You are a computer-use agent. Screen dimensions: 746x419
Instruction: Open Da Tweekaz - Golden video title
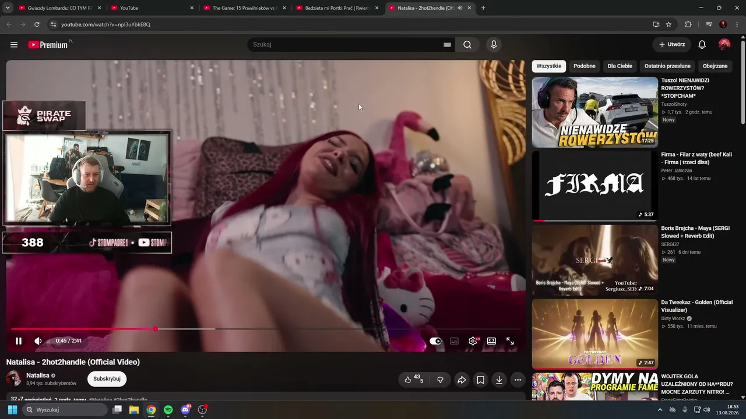click(696, 306)
